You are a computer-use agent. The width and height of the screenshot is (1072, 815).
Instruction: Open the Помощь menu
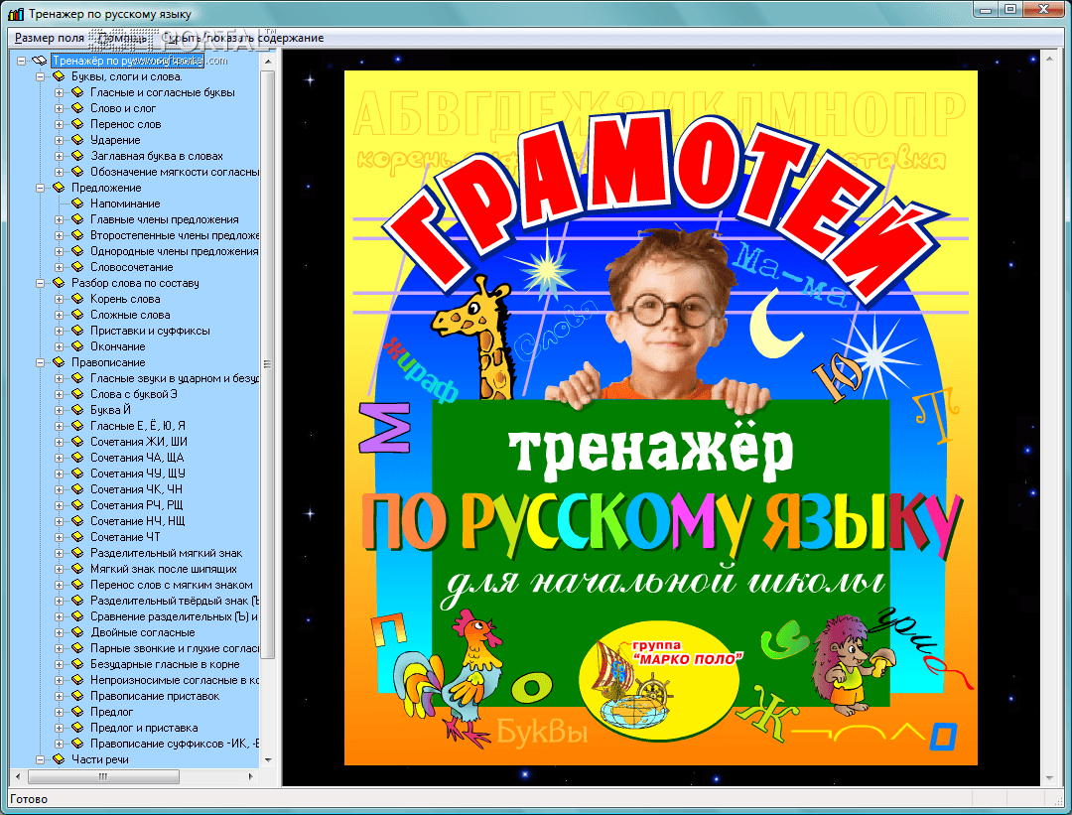tap(122, 38)
